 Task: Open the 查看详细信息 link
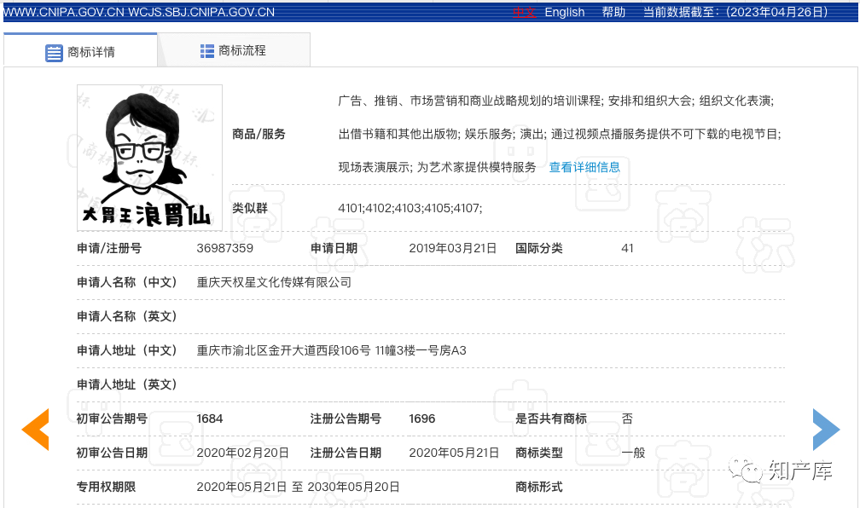(584, 166)
